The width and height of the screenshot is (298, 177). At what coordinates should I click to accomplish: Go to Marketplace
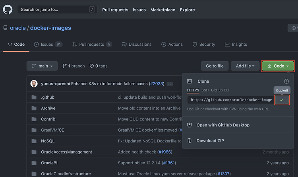pos(163,10)
